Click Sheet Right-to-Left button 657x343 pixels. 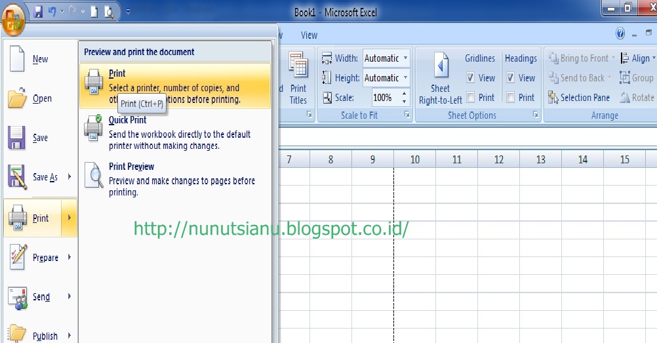(x=441, y=79)
